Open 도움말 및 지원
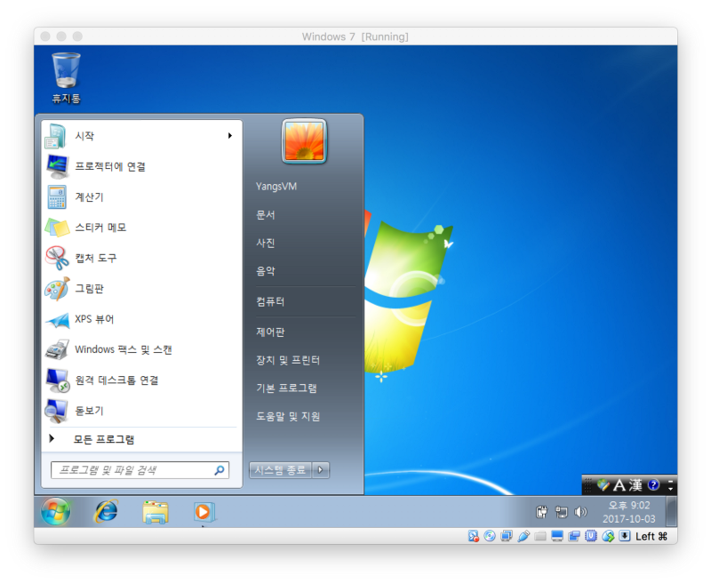 288,416
